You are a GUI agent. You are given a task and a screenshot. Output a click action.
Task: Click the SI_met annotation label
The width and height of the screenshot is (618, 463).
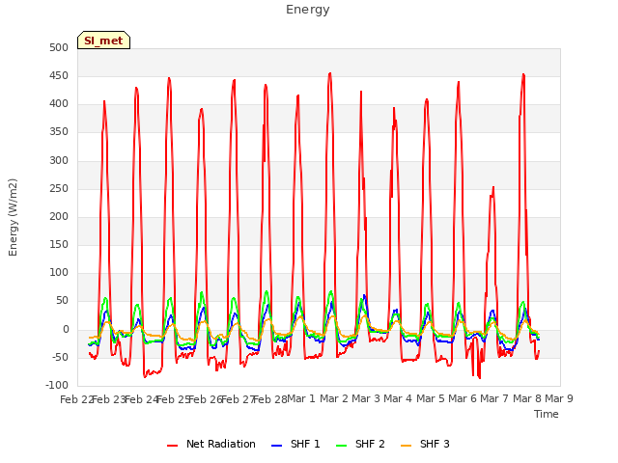coord(103,41)
